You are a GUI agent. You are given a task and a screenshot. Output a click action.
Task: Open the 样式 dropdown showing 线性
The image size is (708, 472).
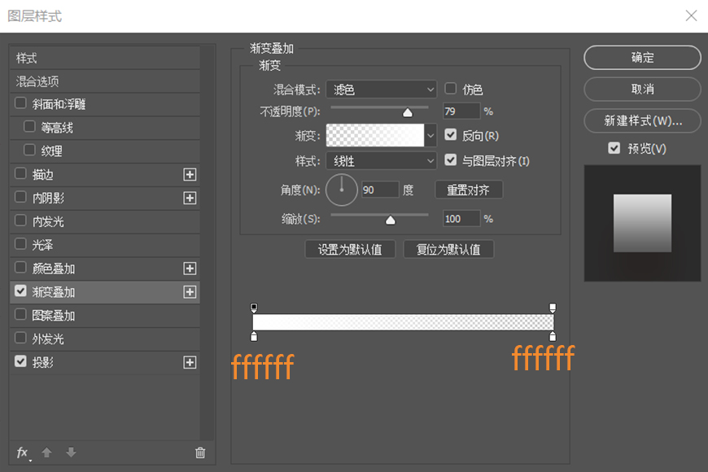coord(381,160)
